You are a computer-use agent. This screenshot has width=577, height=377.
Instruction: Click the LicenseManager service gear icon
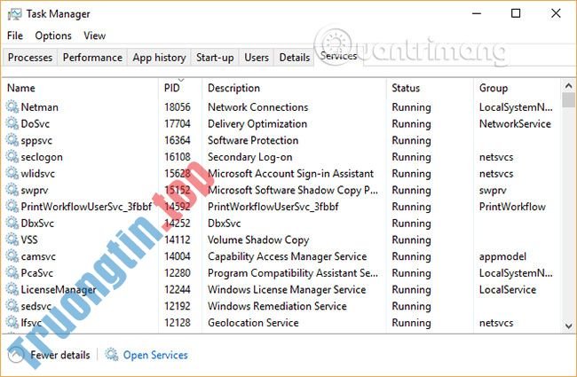click(x=12, y=290)
